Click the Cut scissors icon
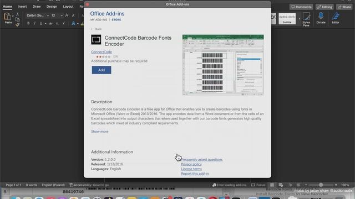The height and width of the screenshot is (199, 355). point(17,14)
